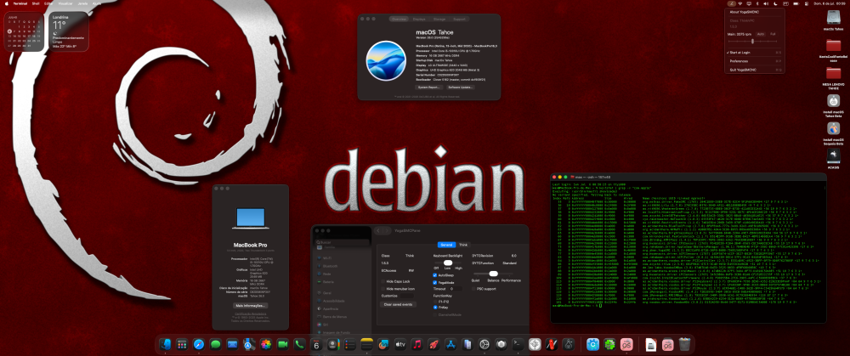
Task: Launch Safari from the Dock
Action: coord(199,344)
